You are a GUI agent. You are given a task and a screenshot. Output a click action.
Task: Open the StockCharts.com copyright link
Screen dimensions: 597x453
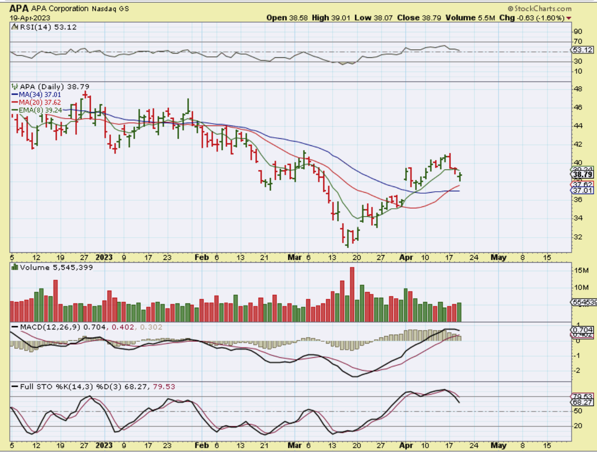(540, 9)
